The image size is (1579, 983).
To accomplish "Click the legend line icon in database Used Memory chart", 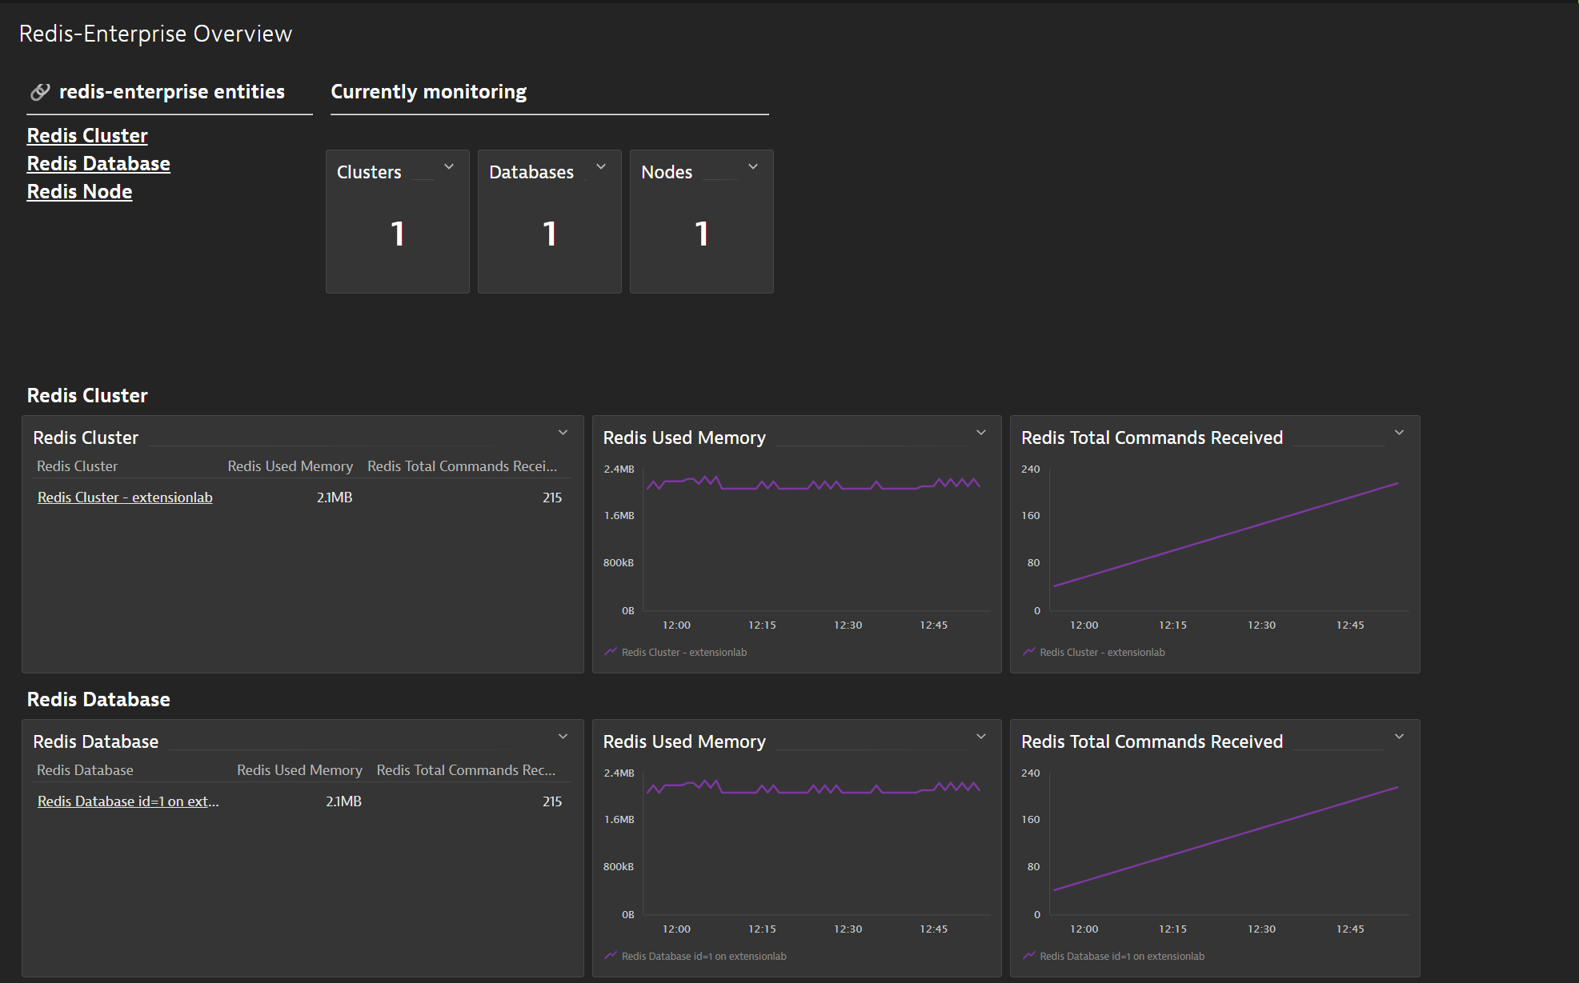I will (610, 955).
